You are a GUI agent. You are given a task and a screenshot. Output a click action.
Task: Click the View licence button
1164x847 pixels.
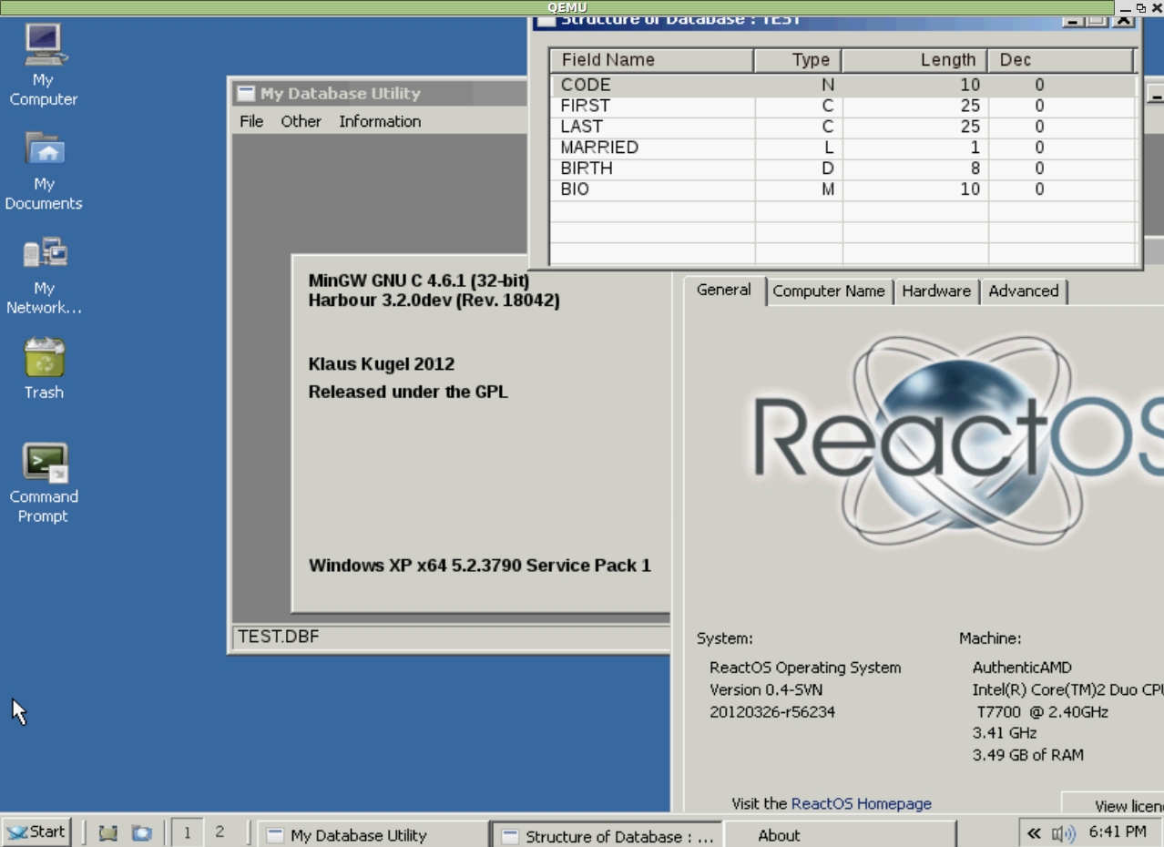[1113, 803]
